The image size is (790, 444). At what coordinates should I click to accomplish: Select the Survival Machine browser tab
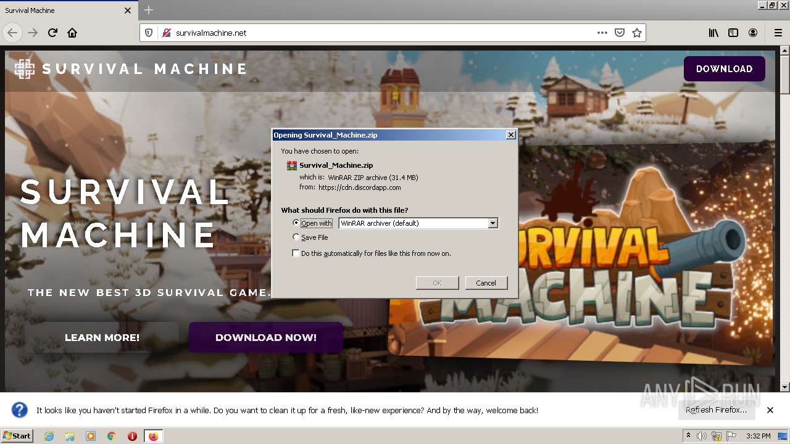(68, 10)
